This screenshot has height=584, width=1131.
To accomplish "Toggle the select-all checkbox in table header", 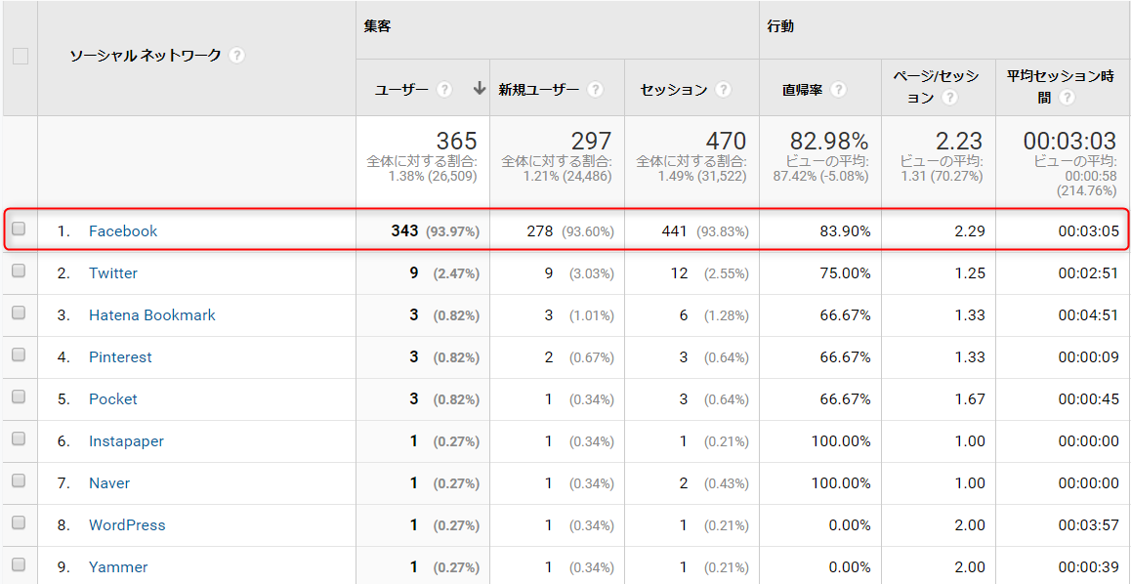I will tap(21, 57).
